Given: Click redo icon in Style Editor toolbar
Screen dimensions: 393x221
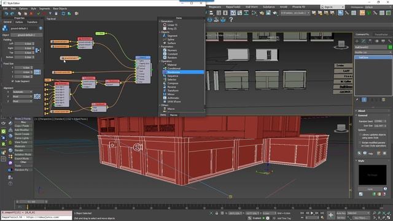Looking at the screenshot, I should (12, 14).
